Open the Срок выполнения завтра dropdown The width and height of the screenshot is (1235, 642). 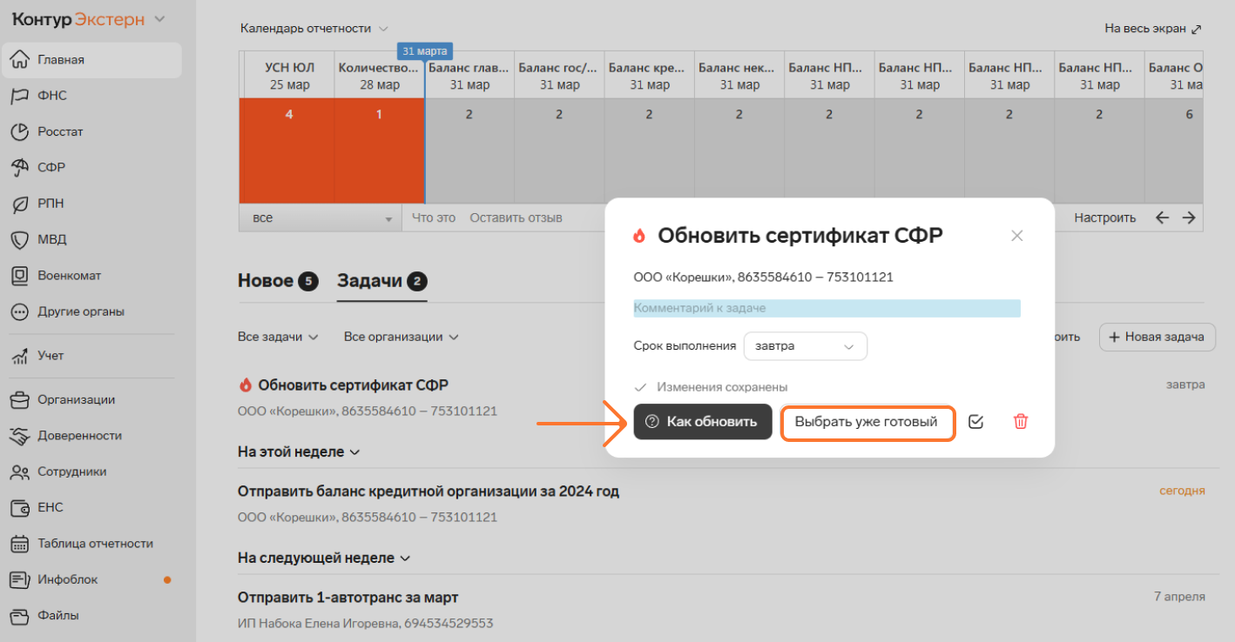(x=805, y=345)
